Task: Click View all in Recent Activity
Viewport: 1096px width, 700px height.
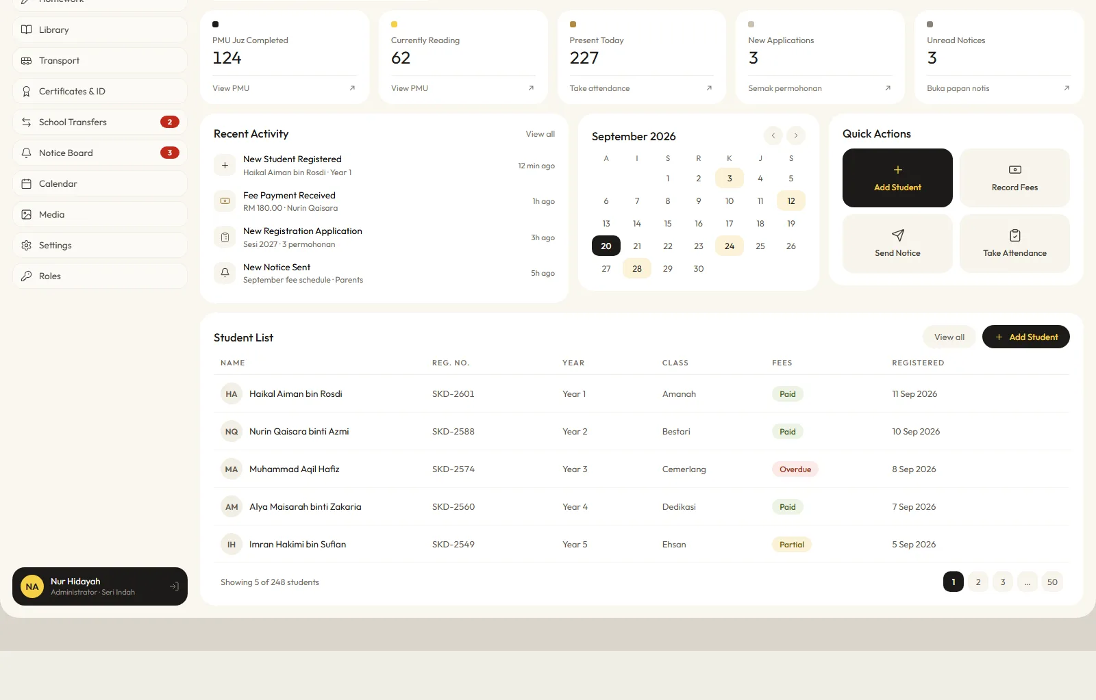Action: coord(540,134)
